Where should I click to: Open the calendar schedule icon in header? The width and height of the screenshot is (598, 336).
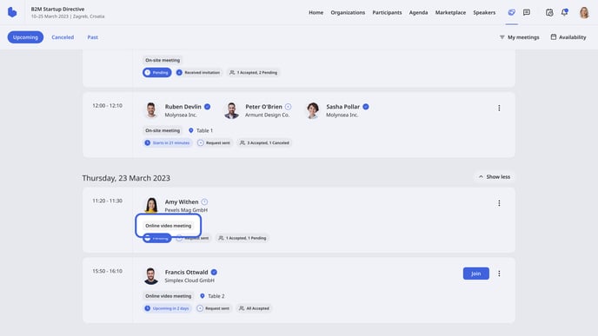[549, 12]
